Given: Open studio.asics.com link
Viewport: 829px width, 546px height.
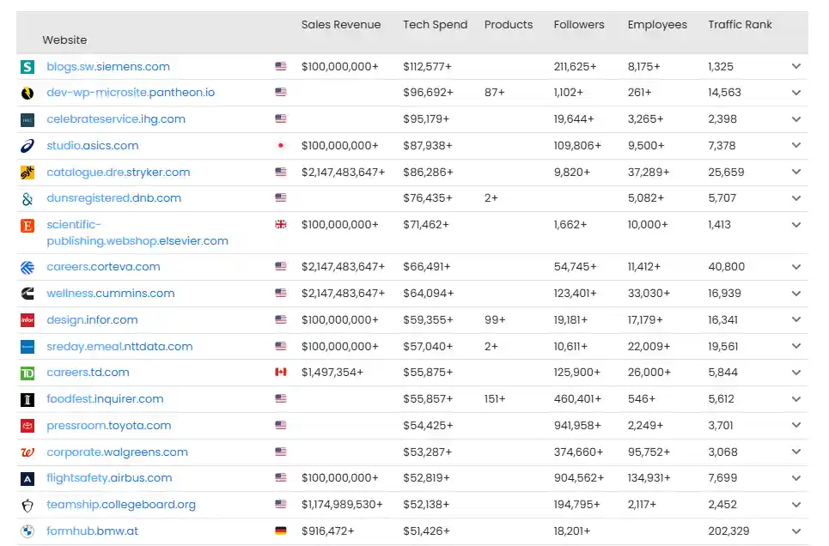Looking at the screenshot, I should coord(93,145).
